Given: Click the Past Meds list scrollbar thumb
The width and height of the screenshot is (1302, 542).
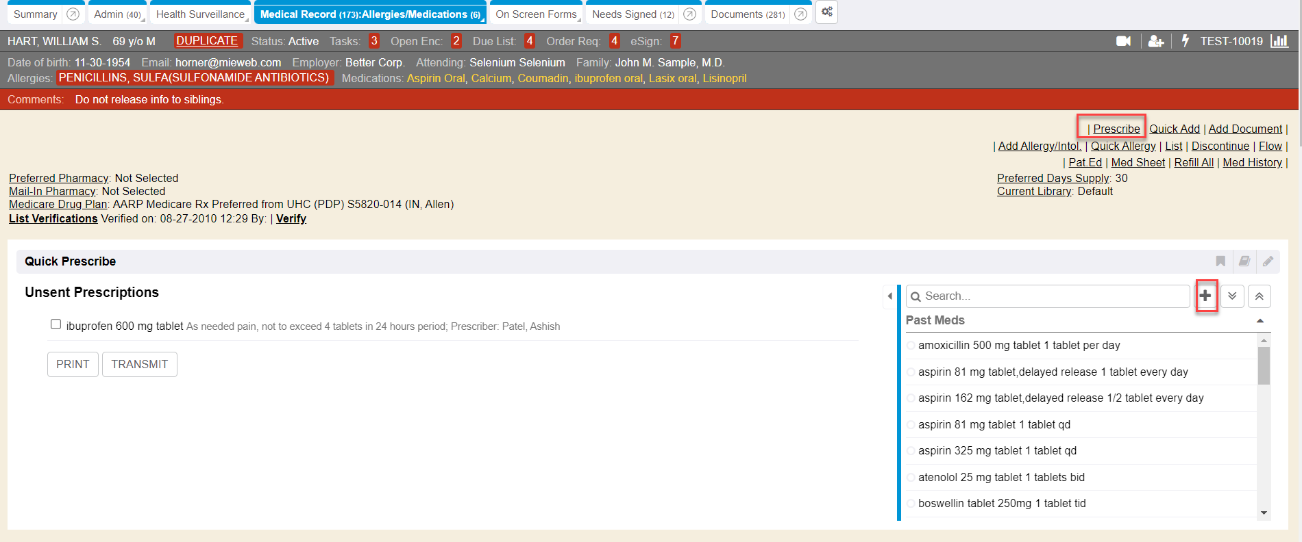Looking at the screenshot, I should tap(1264, 365).
